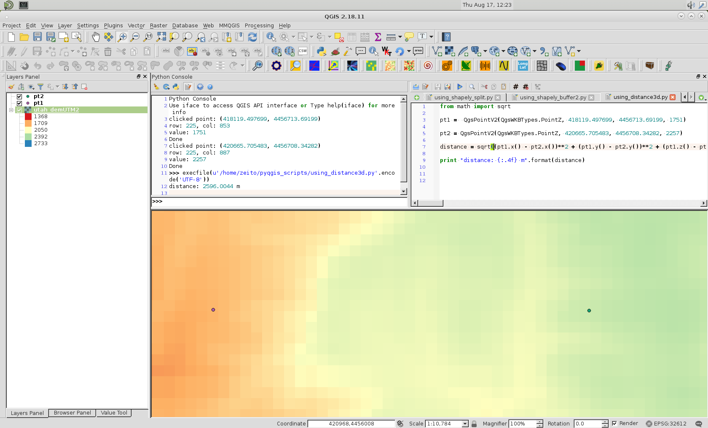This screenshot has height=428, width=708.
Task: Click the Add Vector Layer icon
Action: 437,51
